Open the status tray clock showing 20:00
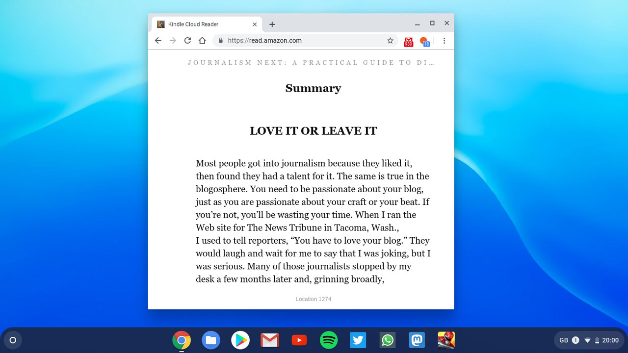The width and height of the screenshot is (628, 353). (x=610, y=340)
